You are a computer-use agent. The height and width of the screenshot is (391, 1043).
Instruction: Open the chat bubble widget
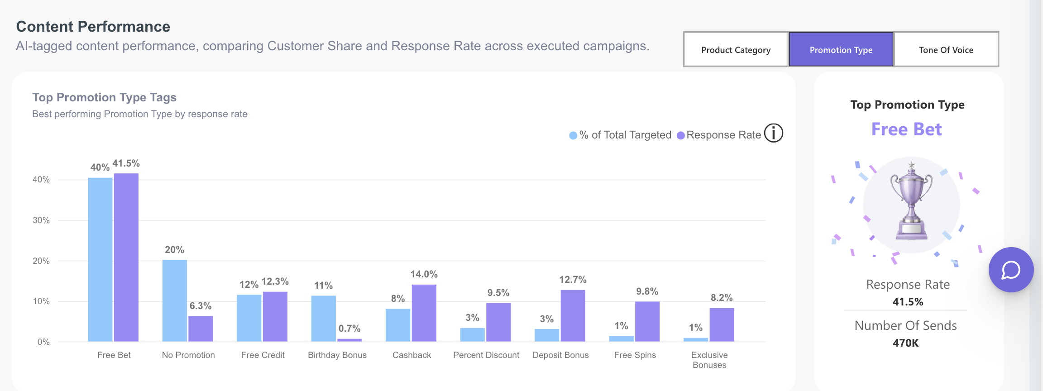1011,270
